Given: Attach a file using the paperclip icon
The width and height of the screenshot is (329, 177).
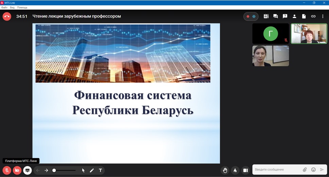Looking at the screenshot, I should (305, 170).
